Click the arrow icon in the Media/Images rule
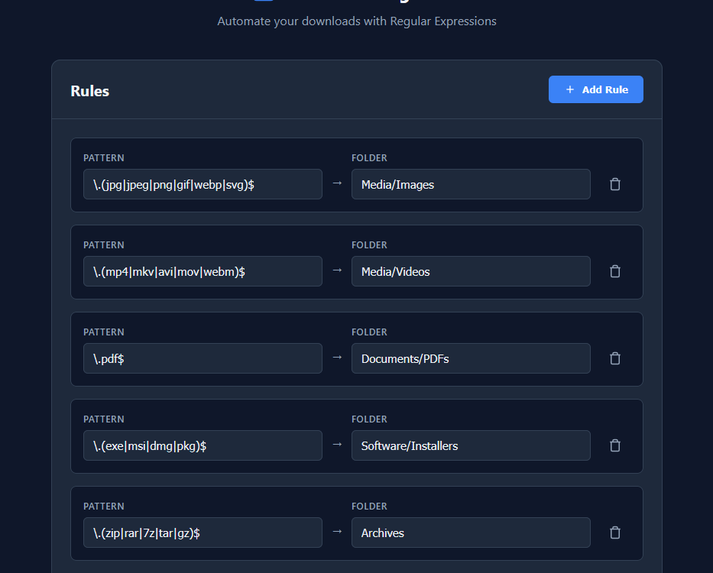The width and height of the screenshot is (713, 573). tap(337, 183)
